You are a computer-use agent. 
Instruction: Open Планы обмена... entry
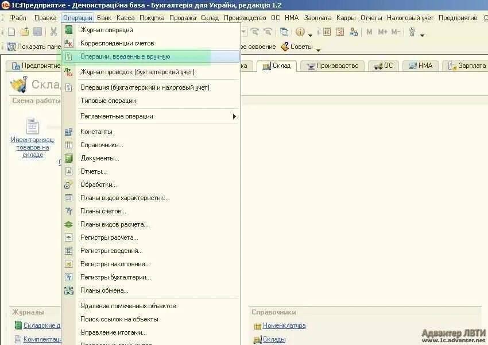pos(151,290)
